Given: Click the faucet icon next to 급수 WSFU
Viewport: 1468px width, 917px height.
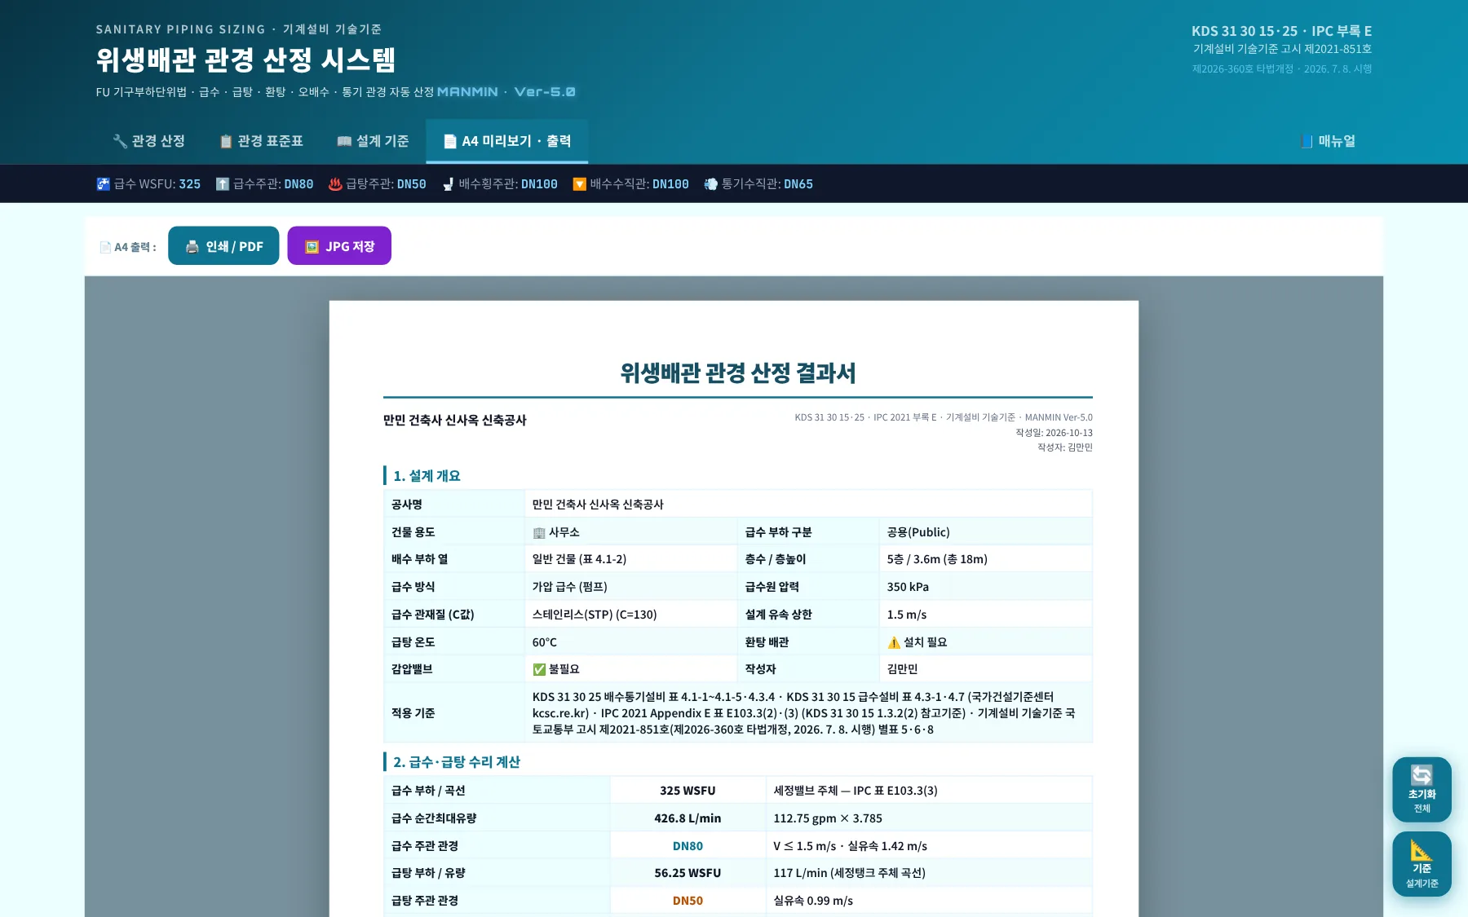Looking at the screenshot, I should click(103, 184).
